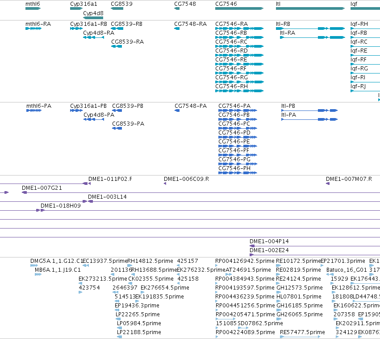Select transcript mthl6-RA
Image resolution: width=380 pixels, height=339 pixels.
[x=33, y=29]
